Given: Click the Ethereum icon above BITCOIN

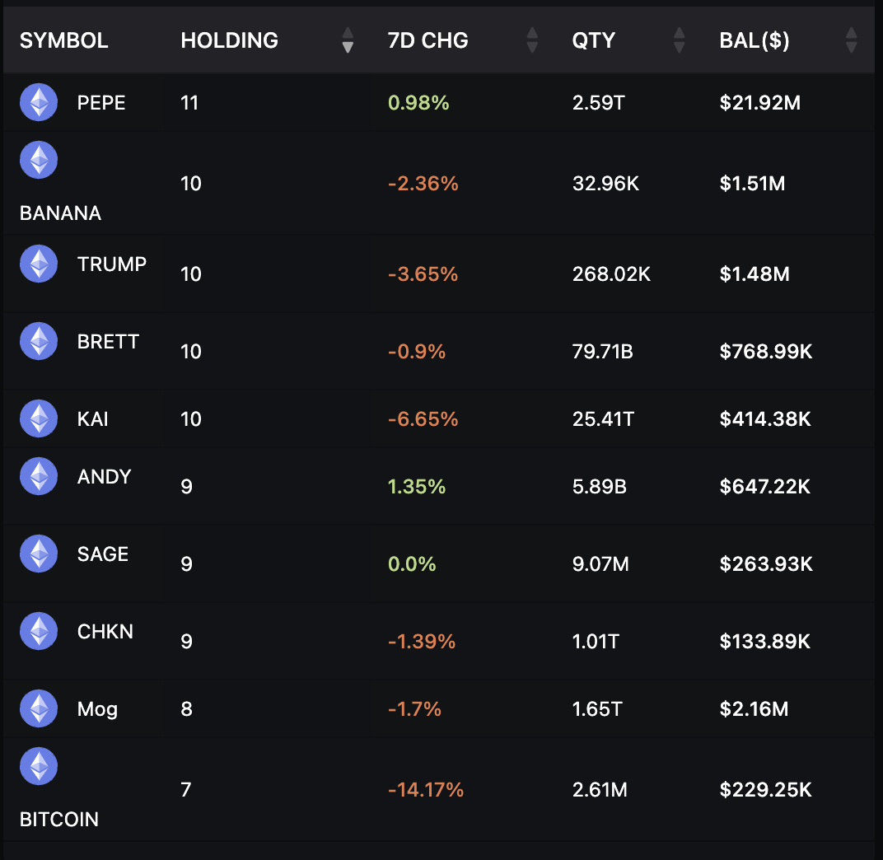Looking at the screenshot, I should (39, 766).
